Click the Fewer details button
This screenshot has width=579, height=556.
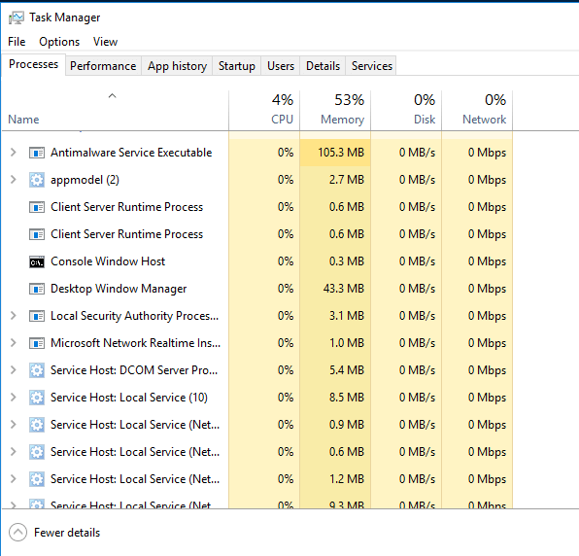(54, 533)
